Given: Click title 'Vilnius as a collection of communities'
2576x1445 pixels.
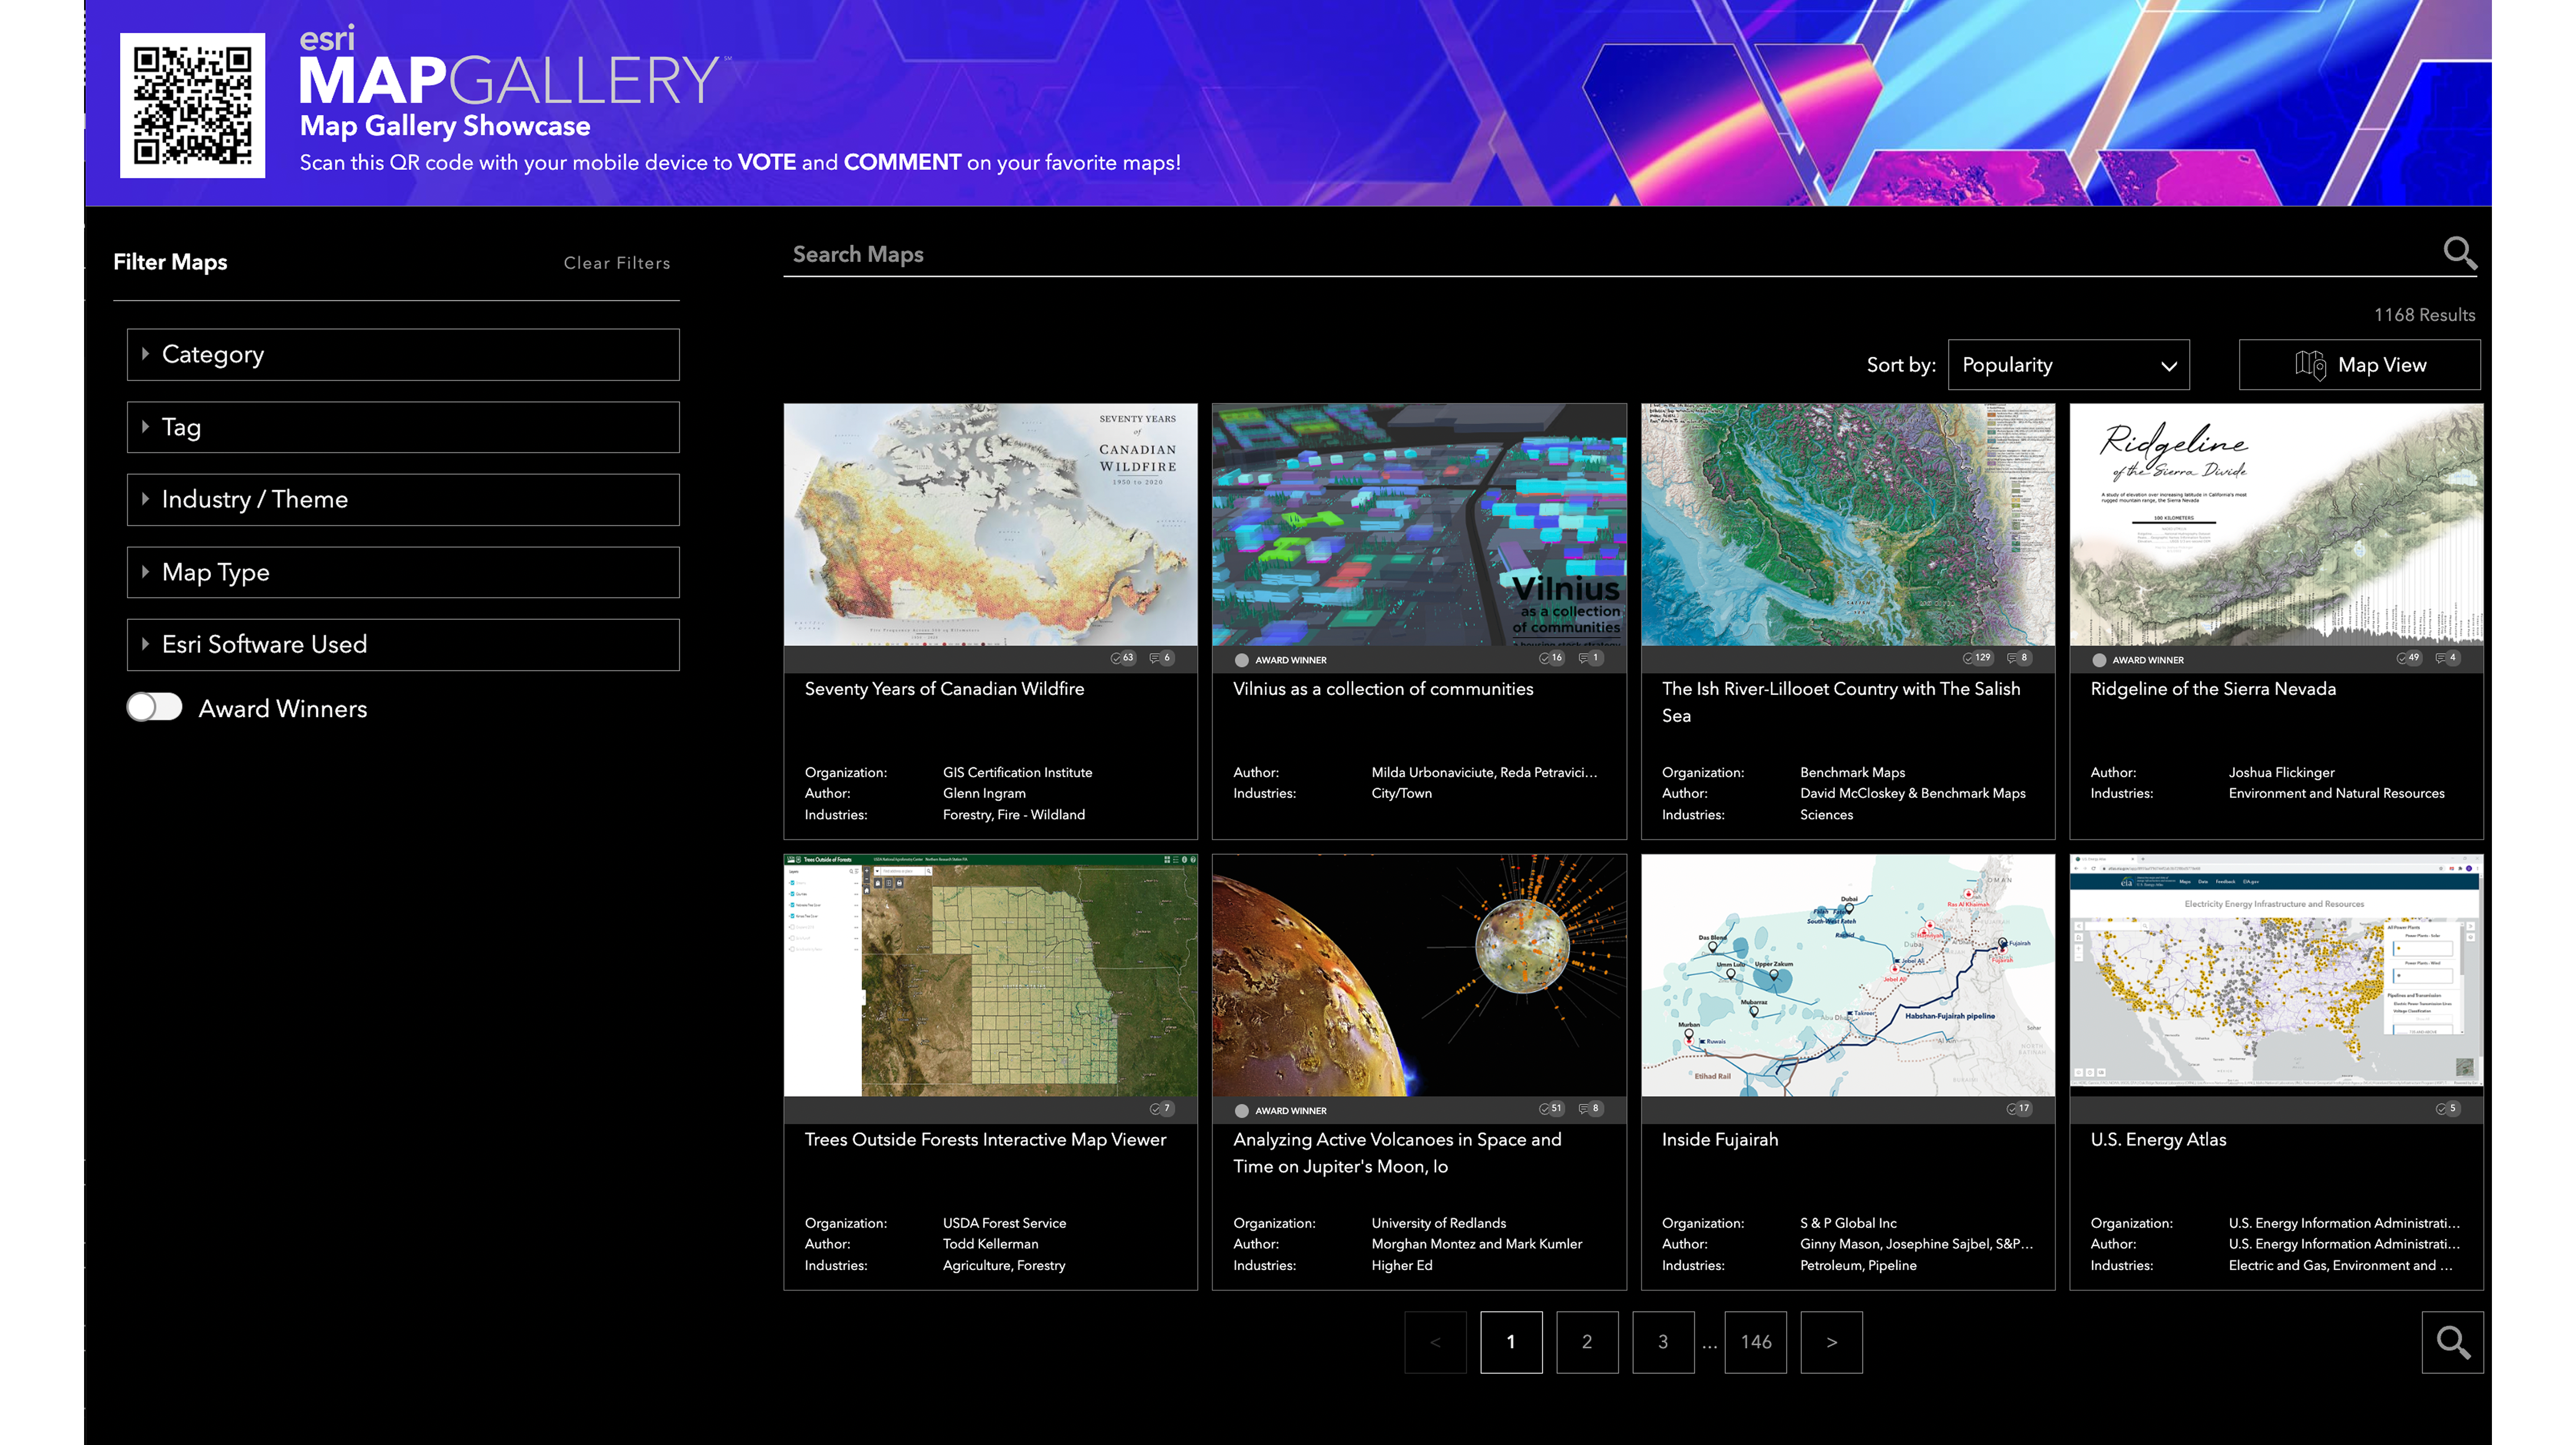Looking at the screenshot, I should 1382,689.
